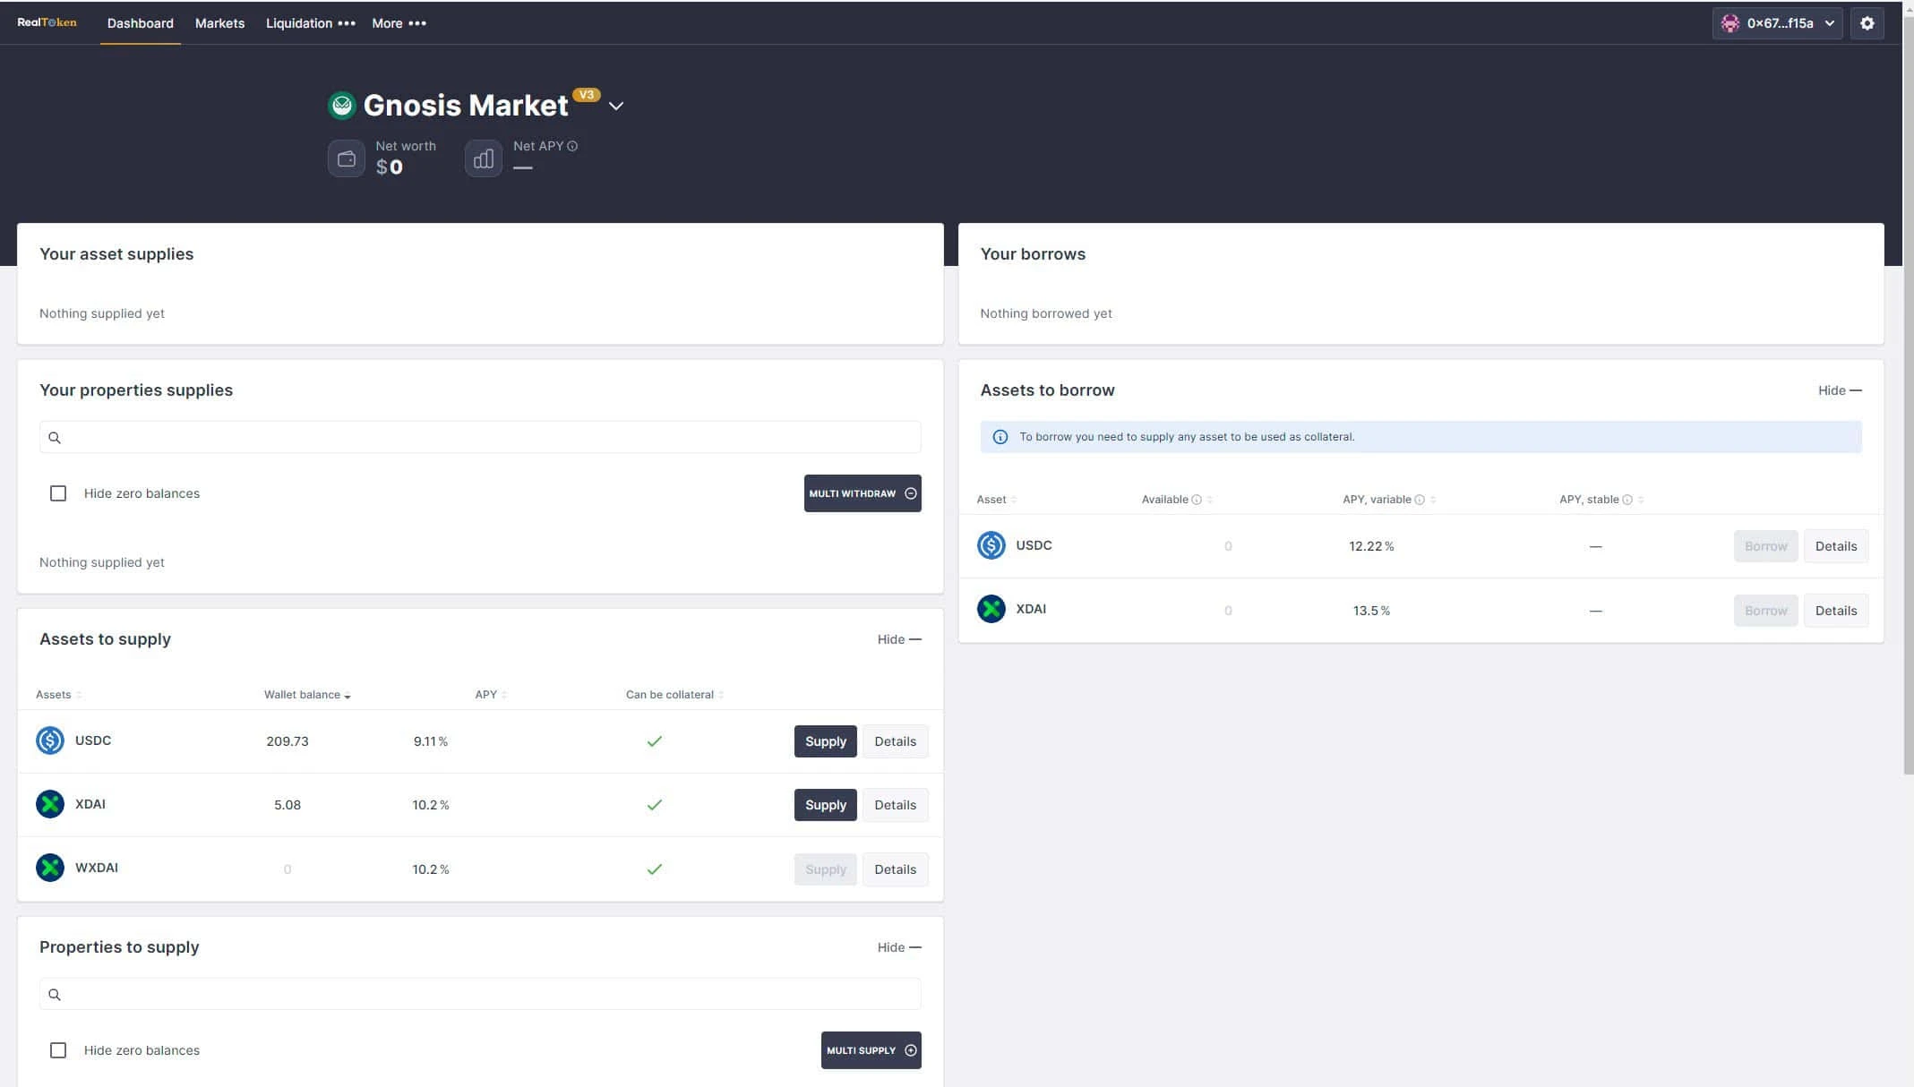Image resolution: width=1914 pixels, height=1087 pixels.
Task: Collapse the Assets to borrow panel
Action: [1840, 390]
